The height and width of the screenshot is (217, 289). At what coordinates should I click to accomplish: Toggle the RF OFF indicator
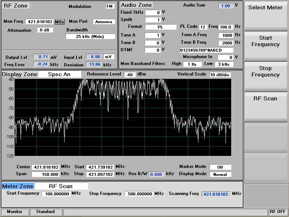point(277,212)
